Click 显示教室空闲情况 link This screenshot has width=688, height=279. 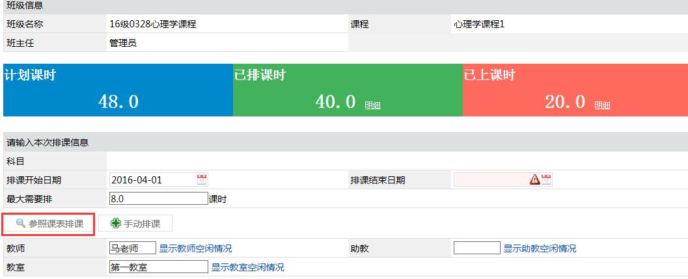tap(247, 267)
